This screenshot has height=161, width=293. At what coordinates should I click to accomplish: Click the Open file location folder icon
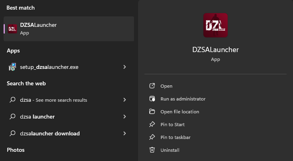point(152,112)
